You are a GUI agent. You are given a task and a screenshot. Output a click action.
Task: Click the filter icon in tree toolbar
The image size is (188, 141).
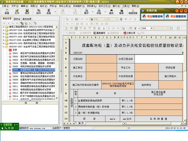point(35,23)
